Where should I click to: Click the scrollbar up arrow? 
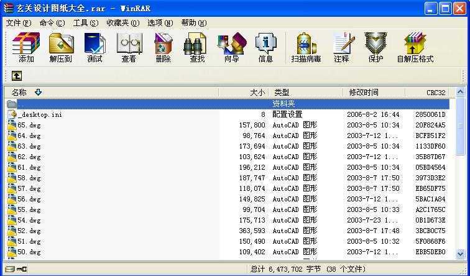coord(461,92)
